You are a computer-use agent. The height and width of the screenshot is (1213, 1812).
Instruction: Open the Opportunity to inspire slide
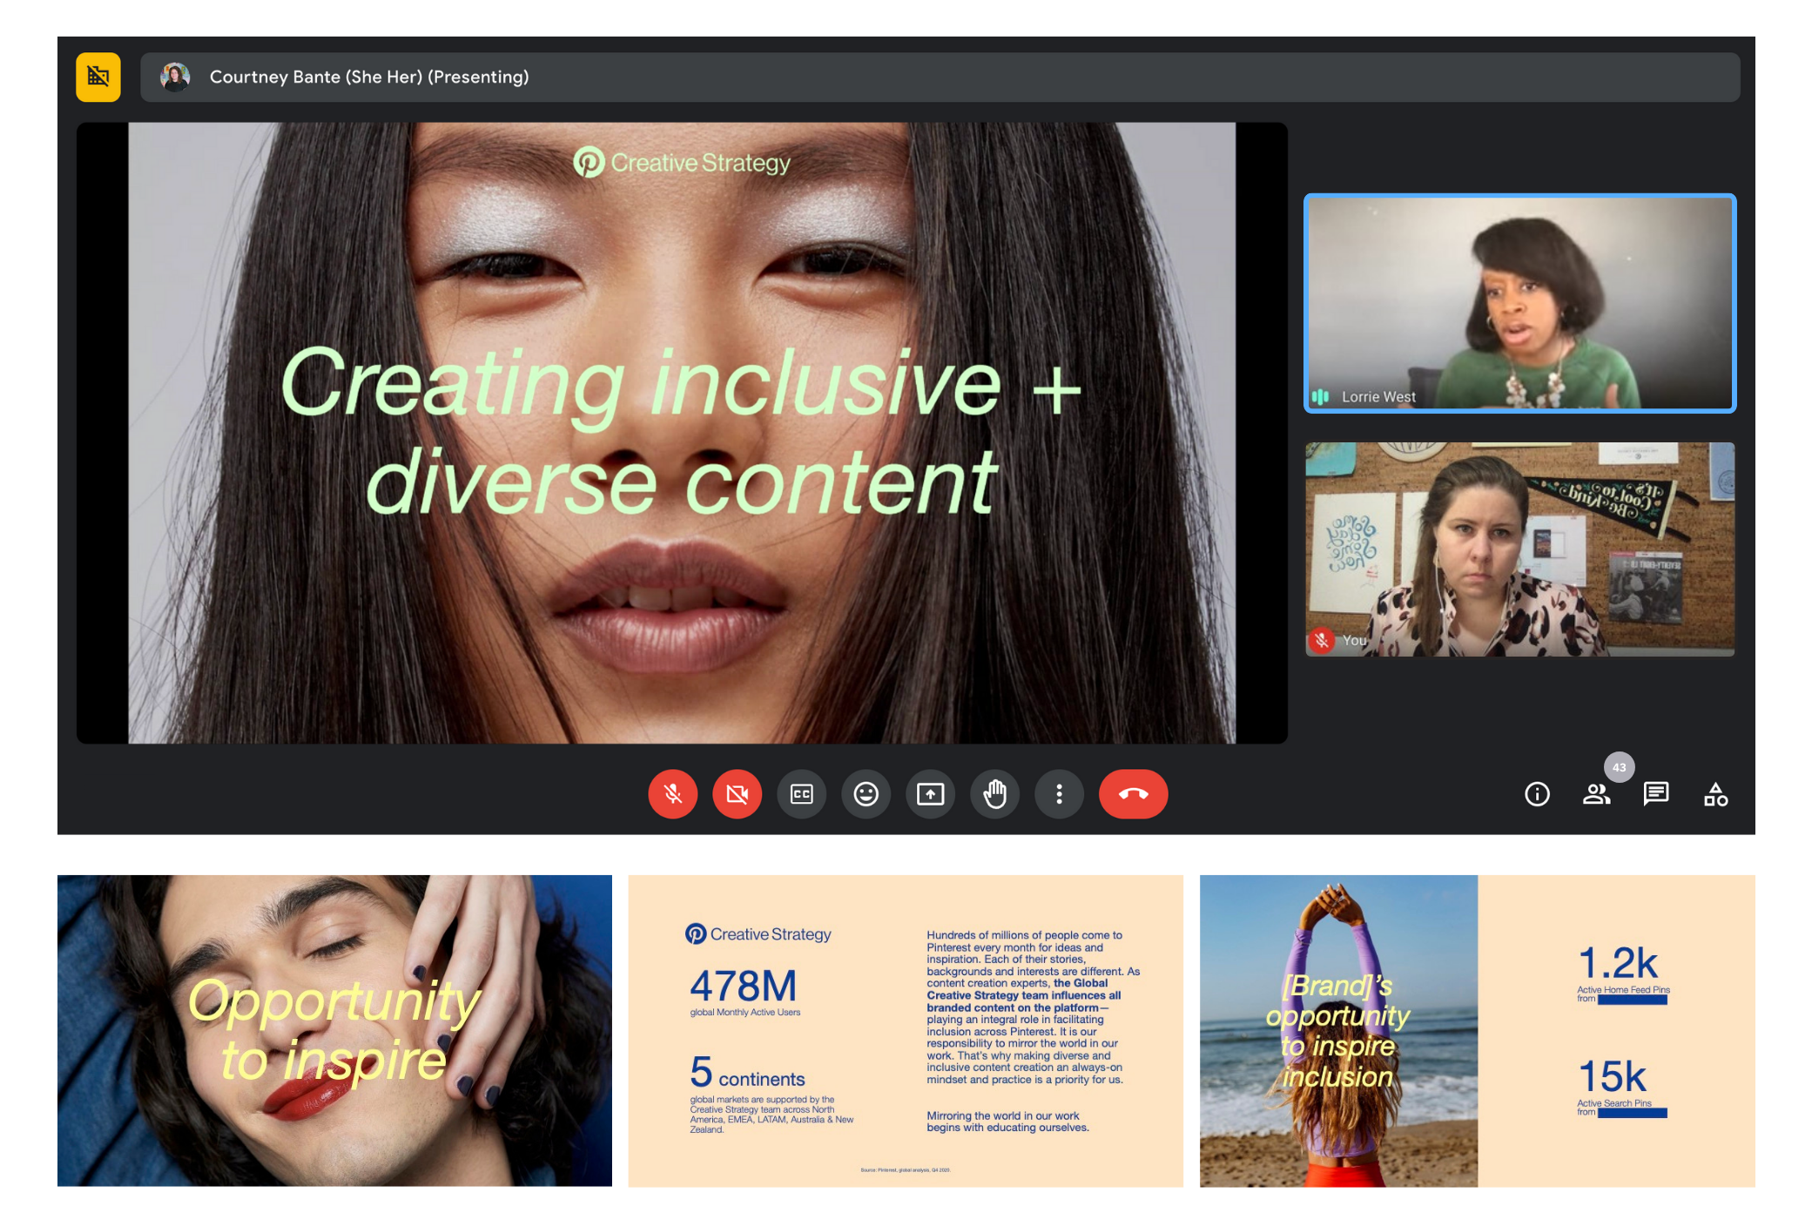[334, 1030]
